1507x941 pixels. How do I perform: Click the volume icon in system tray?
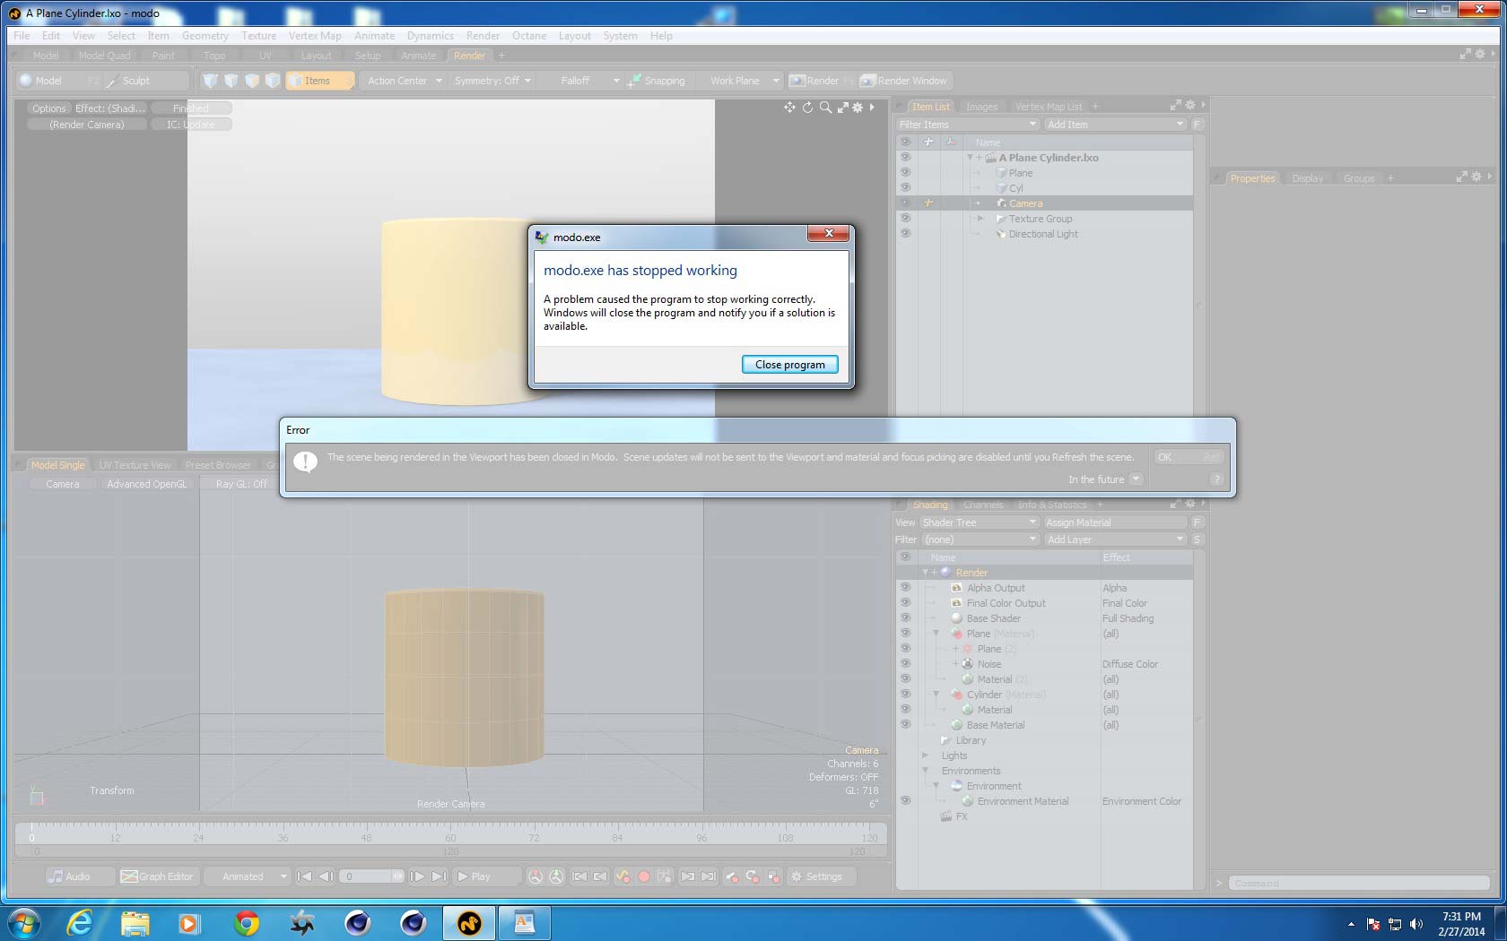(x=1416, y=923)
